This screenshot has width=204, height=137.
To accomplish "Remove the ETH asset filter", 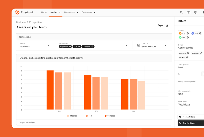I will click(x=200, y=33).
